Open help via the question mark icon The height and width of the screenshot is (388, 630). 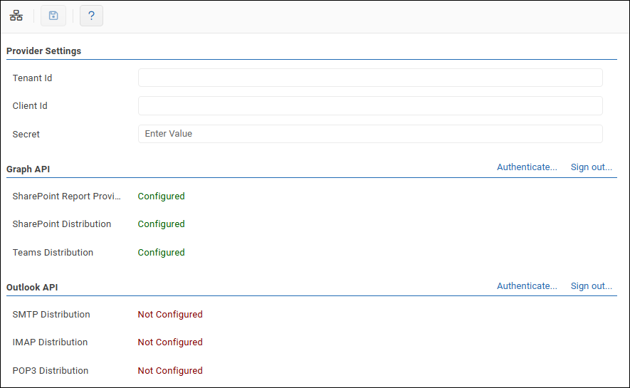91,16
